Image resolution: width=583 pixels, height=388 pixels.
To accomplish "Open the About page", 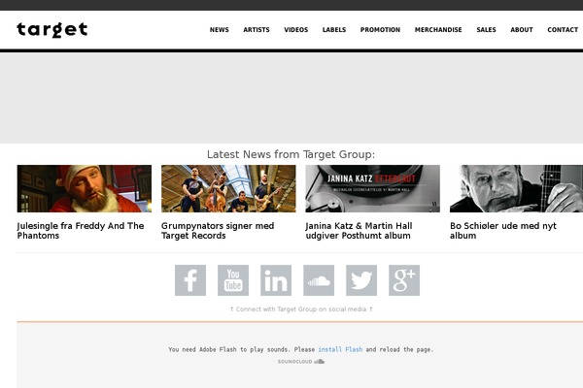I will pyautogui.click(x=522, y=30).
